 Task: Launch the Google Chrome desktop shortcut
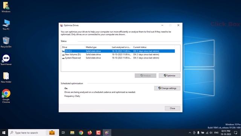(6, 96)
